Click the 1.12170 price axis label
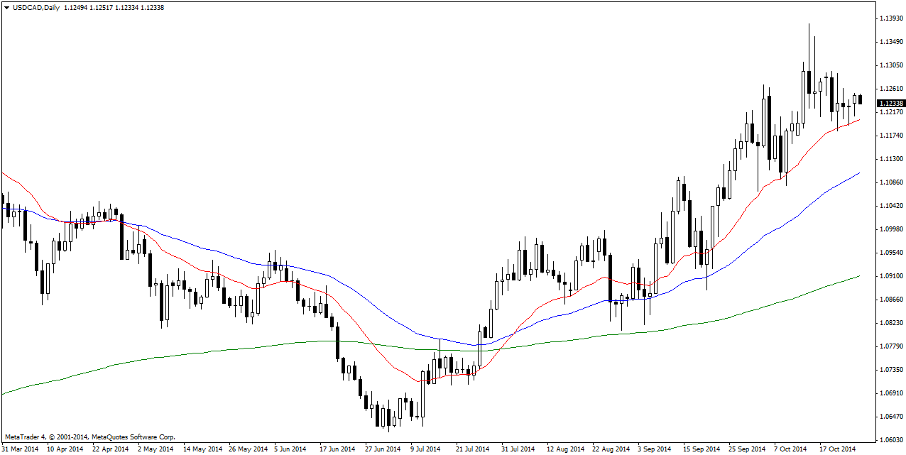Image resolution: width=906 pixels, height=455 pixels. click(x=891, y=112)
